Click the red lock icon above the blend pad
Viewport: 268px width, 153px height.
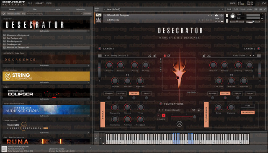[x=165, y=56]
